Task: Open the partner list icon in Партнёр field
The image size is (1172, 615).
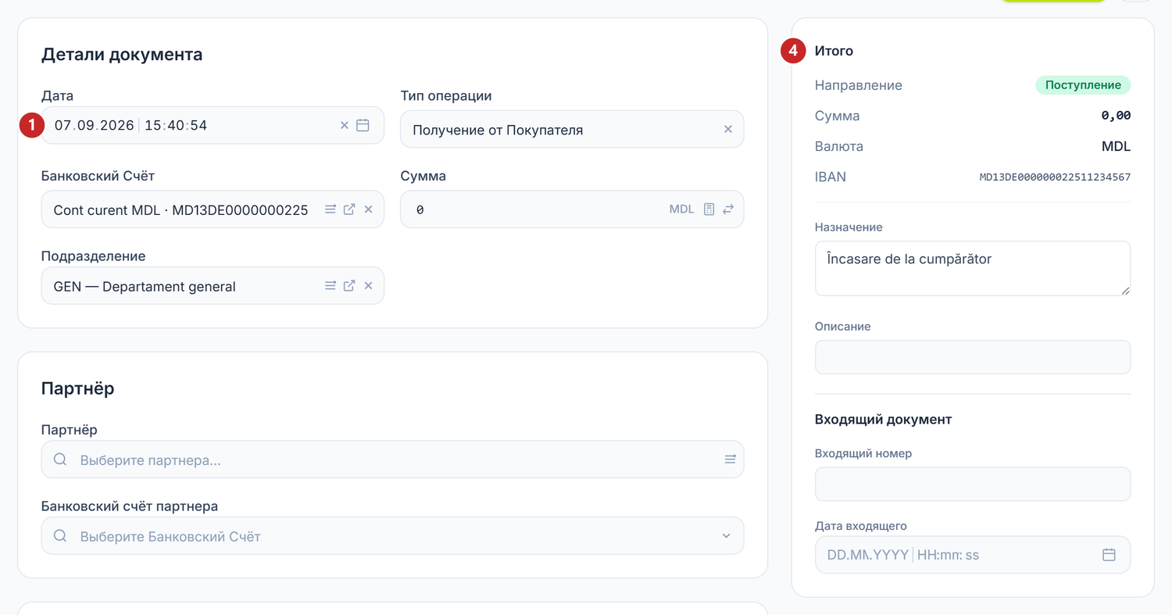Action: tap(730, 459)
